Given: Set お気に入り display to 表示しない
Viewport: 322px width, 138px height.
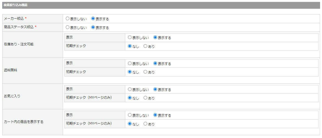Looking at the screenshot, I should coord(130,89).
